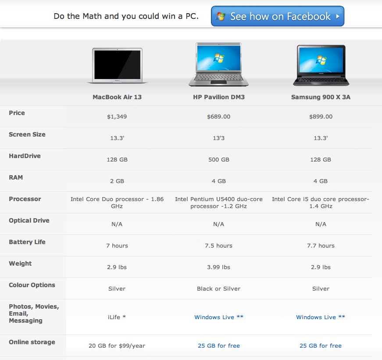382x360 pixels.
Task: Click the Photos, Movies, Email, Messaging label
Action: click(34, 313)
